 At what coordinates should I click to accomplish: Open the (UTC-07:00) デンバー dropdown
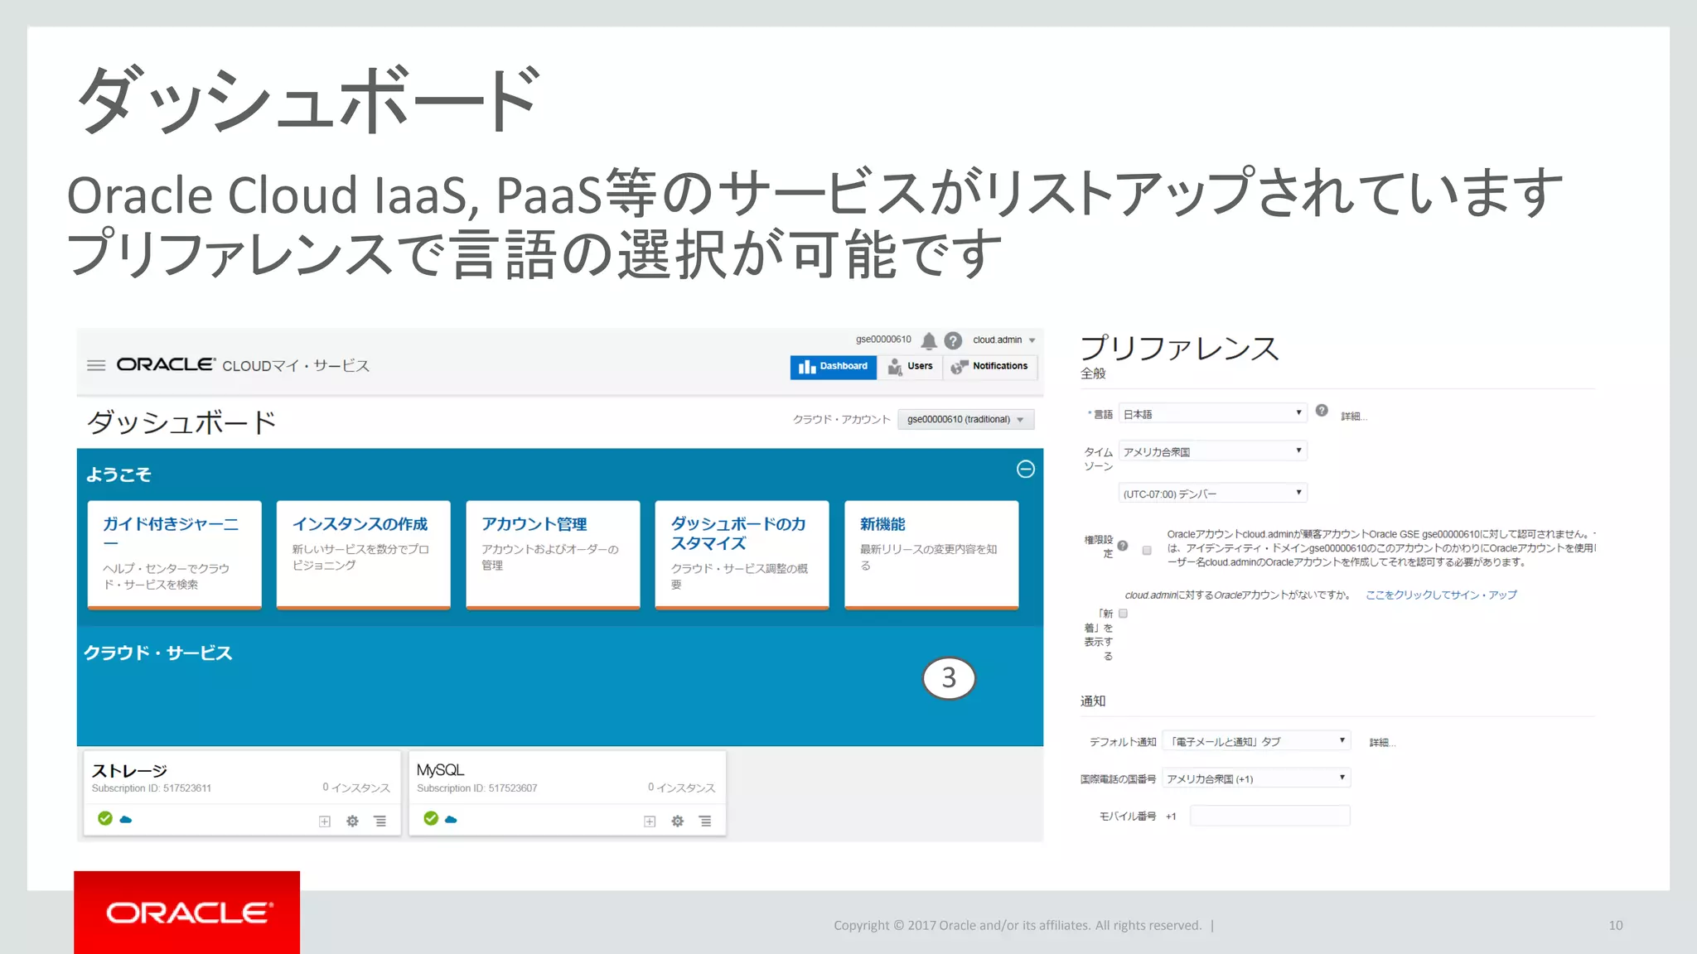(x=1212, y=494)
